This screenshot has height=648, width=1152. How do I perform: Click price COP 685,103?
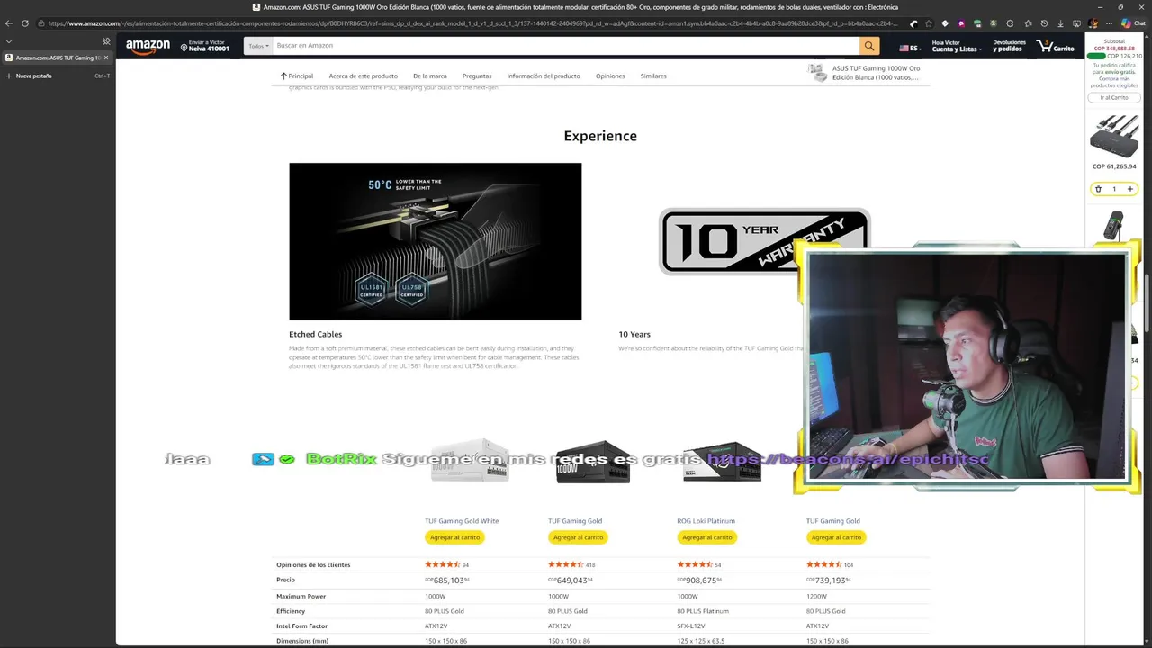tap(447, 580)
